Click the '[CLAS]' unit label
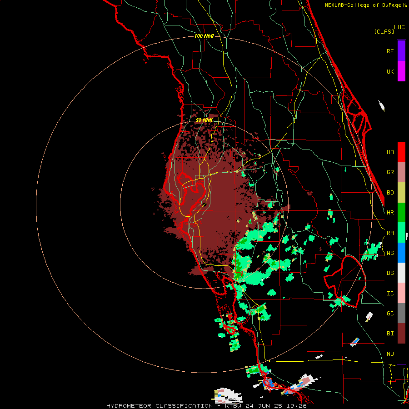Screen dimensions: 409x409 (384, 31)
